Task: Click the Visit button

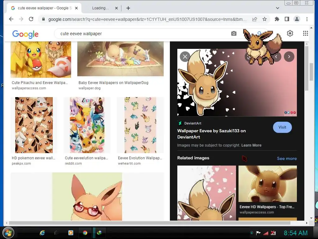Action: coord(282,127)
